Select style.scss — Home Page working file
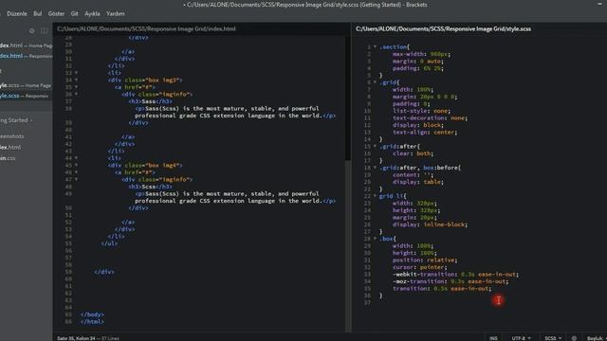607x341 pixels. (26, 85)
